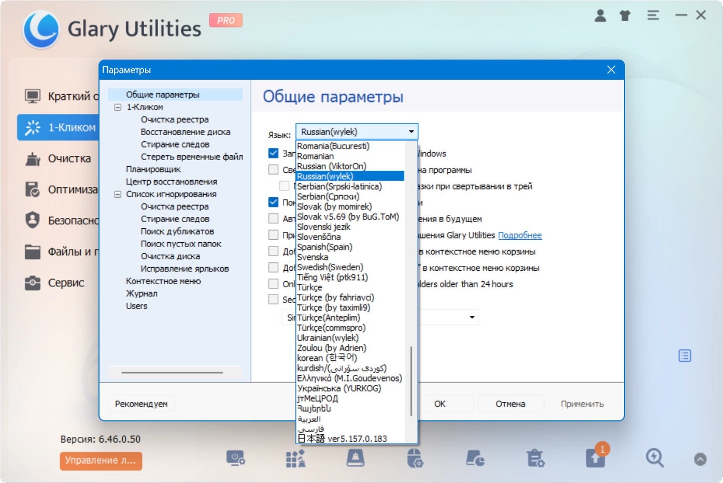This screenshot has height=483, width=723.
Task: Toggle checkbox on the 'в будущем' row
Action: (x=274, y=218)
